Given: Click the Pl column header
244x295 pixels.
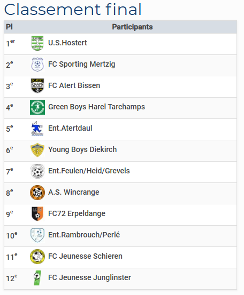Looking at the screenshot, I should (x=9, y=27).
